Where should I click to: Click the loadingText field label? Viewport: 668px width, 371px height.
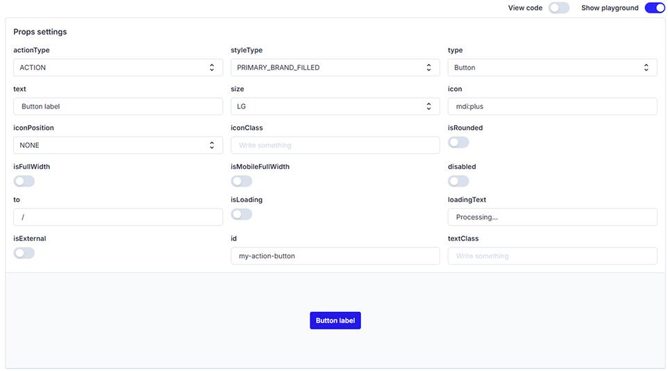[467, 199]
